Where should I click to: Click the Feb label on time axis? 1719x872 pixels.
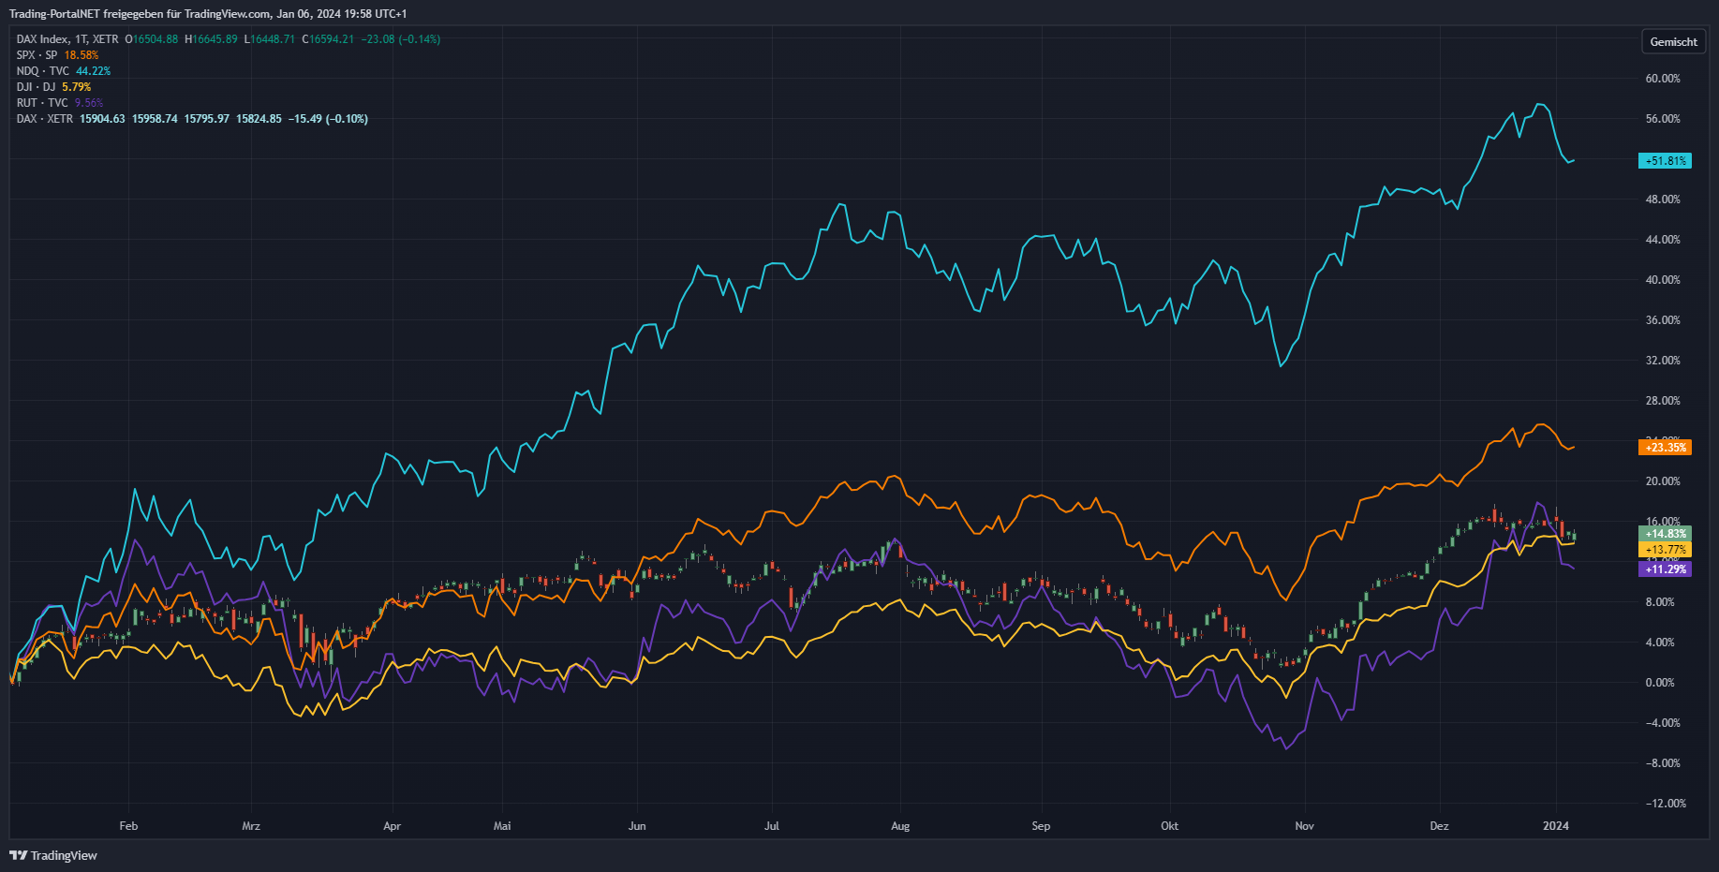coord(128,826)
